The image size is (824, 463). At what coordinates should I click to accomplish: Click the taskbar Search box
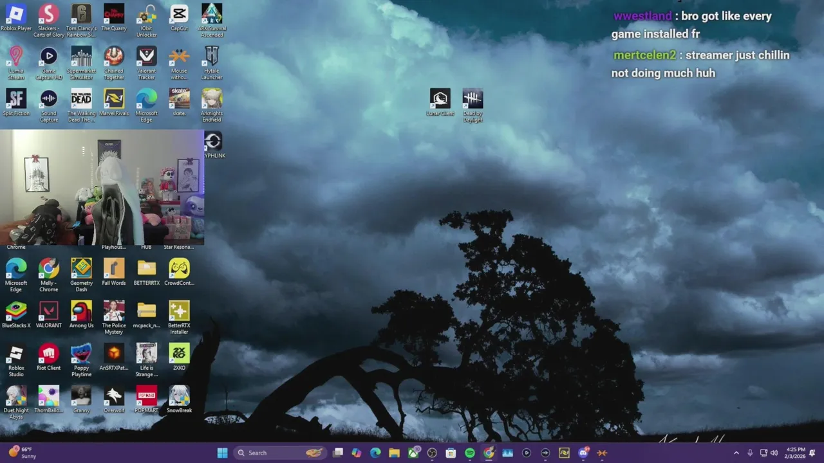(x=279, y=453)
